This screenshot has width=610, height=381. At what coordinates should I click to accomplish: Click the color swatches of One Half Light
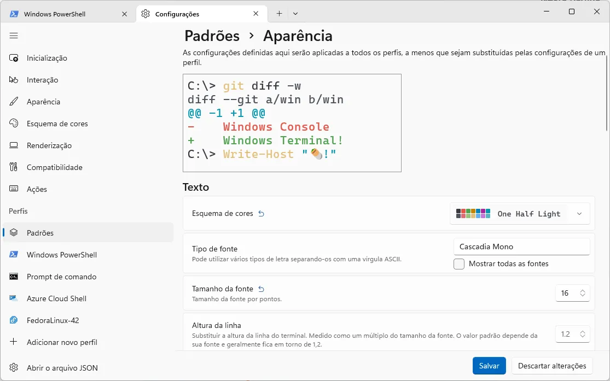(x=473, y=213)
